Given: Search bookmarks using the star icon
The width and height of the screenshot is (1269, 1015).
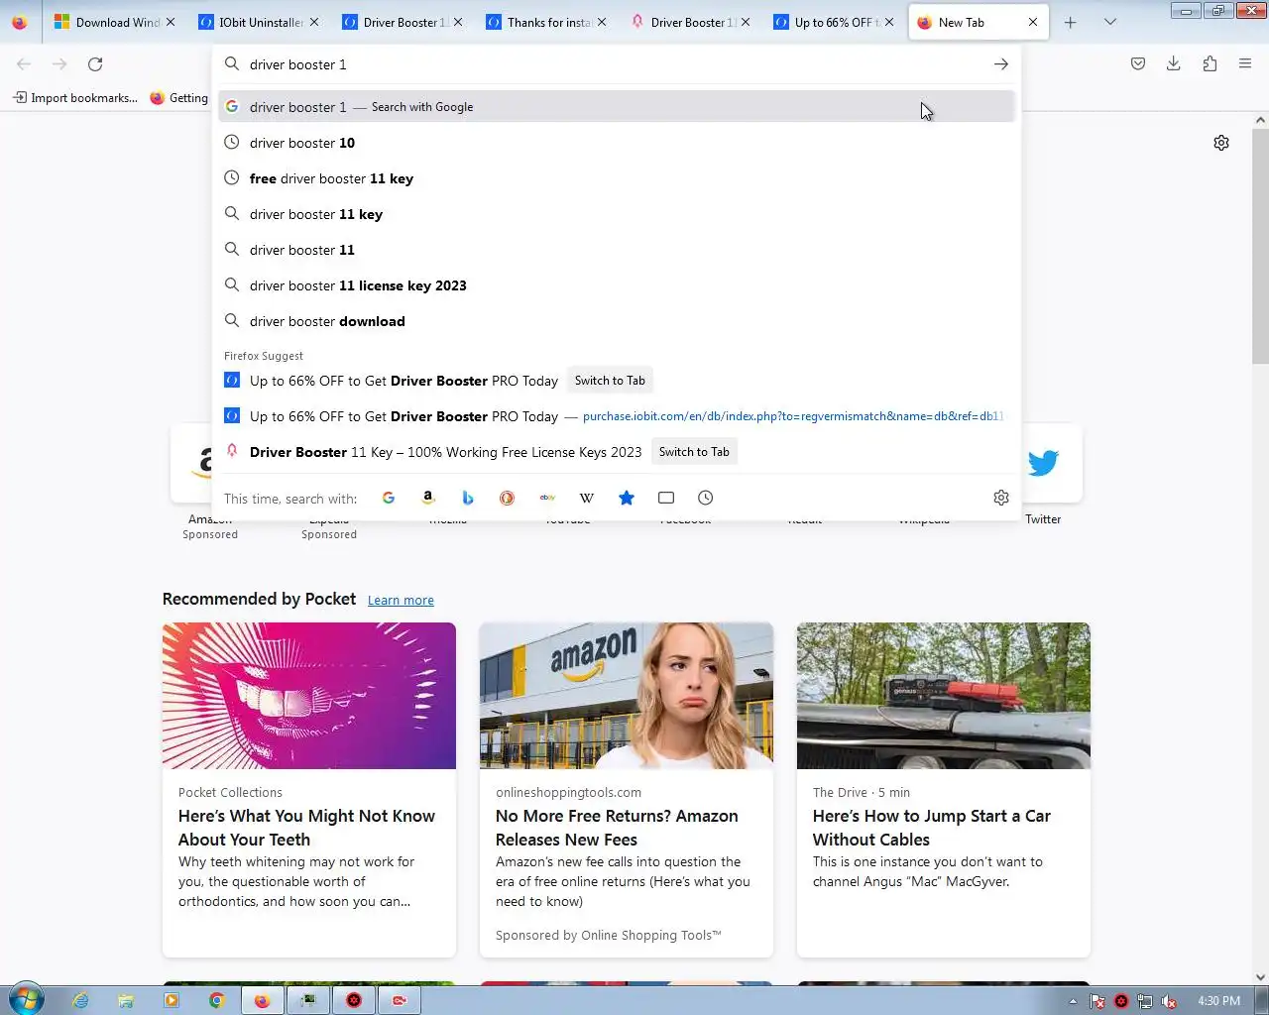Looking at the screenshot, I should point(627,498).
